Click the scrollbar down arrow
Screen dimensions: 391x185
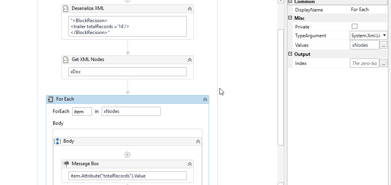281,184
